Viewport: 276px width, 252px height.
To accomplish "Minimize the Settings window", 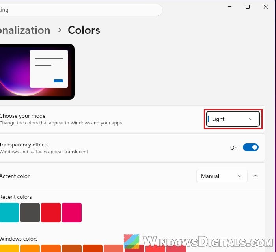I will click(229, 7).
